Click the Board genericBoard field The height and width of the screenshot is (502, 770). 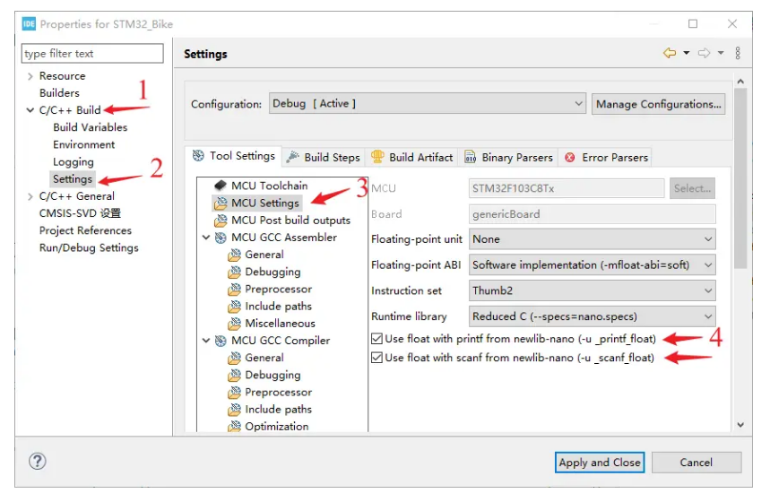tap(592, 214)
